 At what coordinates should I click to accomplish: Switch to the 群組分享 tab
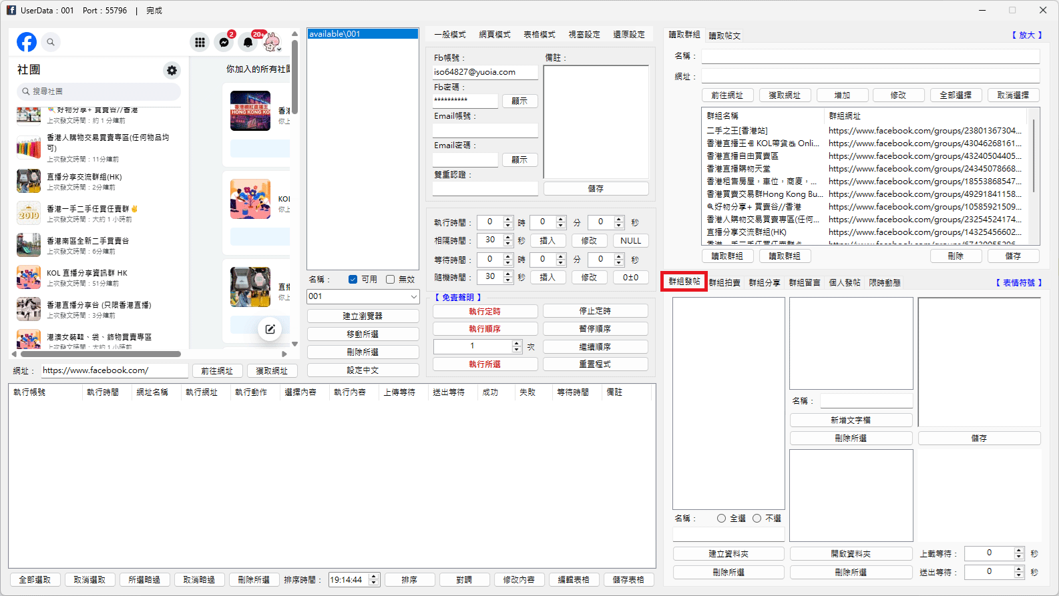click(x=765, y=283)
